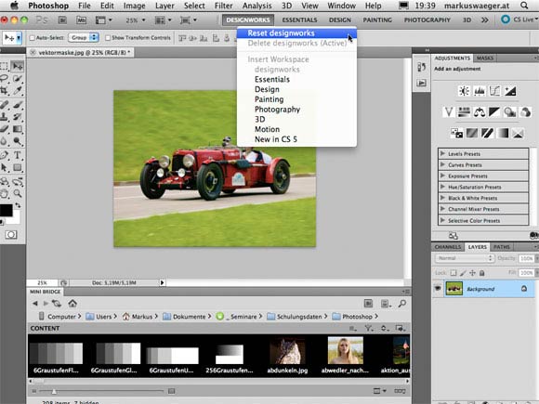Click the DESIGNWORKS workspace button

[x=248, y=20]
